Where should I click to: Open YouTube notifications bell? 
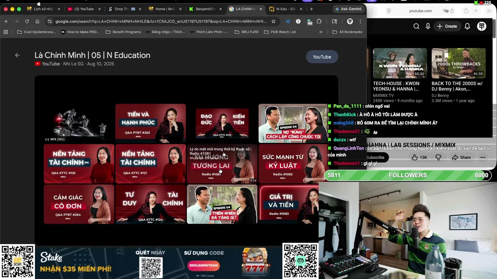[x=467, y=26]
